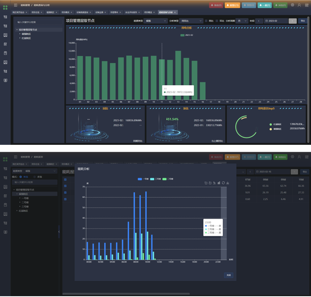Switch 能耗分析 chart to line view

click(215, 183)
